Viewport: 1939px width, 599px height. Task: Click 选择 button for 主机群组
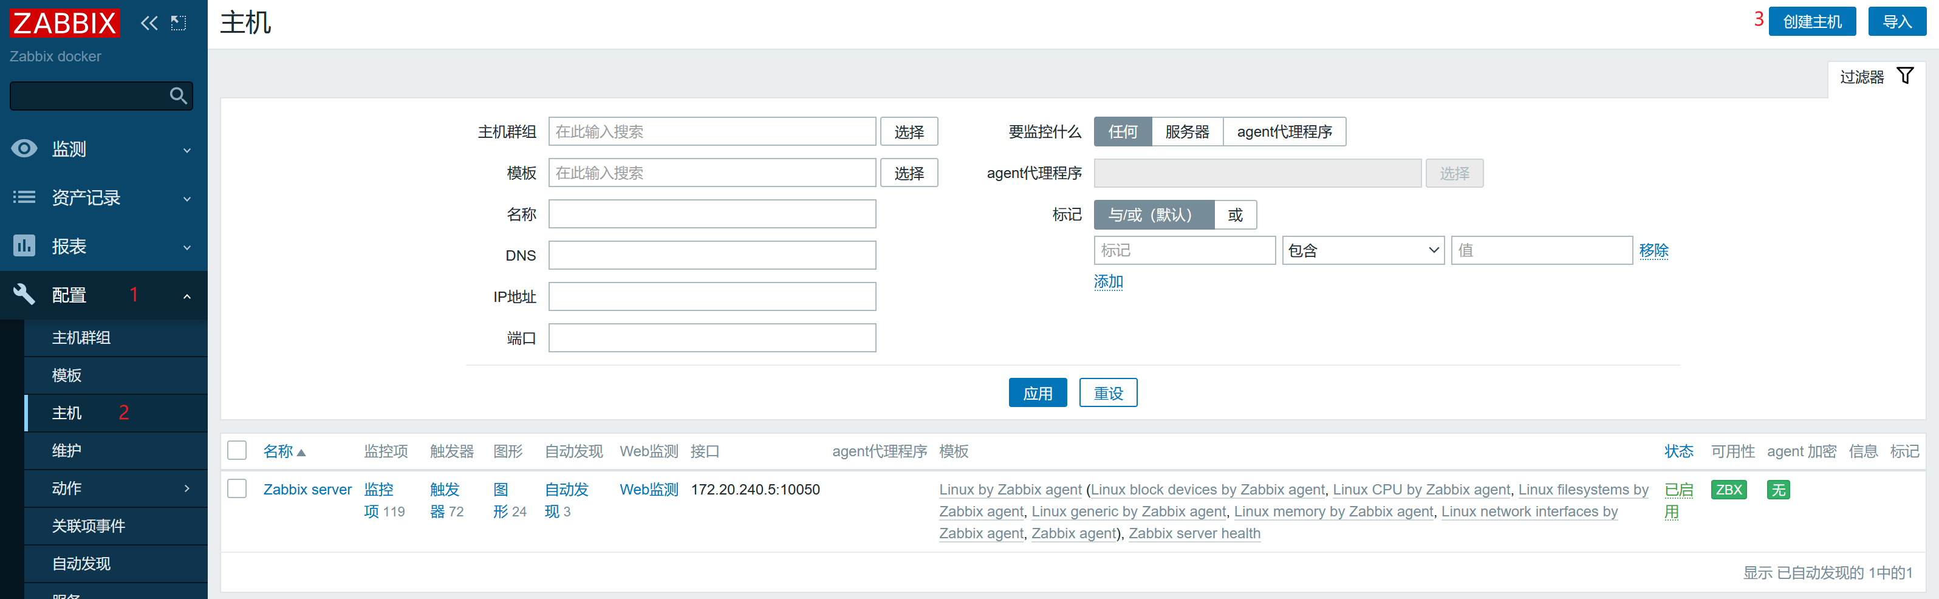pyautogui.click(x=909, y=132)
